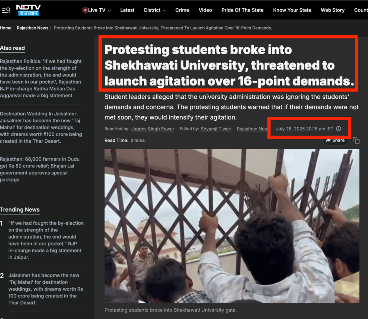The image size is (368, 319).
Task: Click the protesting students gate photo
Action: point(232,226)
